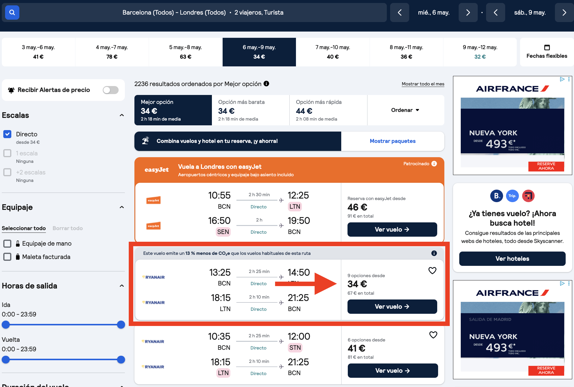Collapse the Escalas filter section

click(122, 115)
